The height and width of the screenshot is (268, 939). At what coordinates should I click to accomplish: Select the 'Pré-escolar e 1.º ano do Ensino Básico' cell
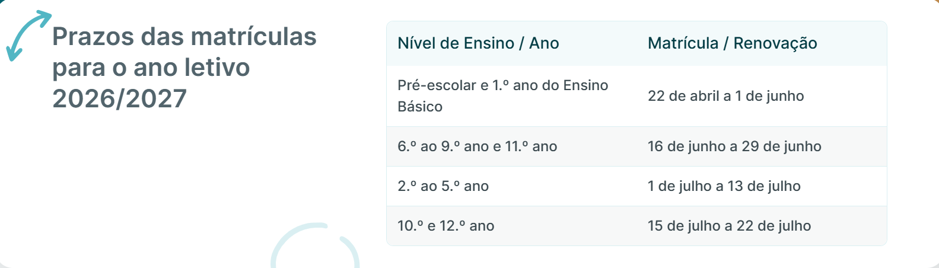tap(502, 96)
